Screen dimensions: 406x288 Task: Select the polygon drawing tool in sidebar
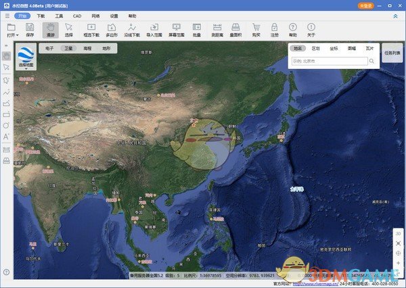tap(6, 103)
